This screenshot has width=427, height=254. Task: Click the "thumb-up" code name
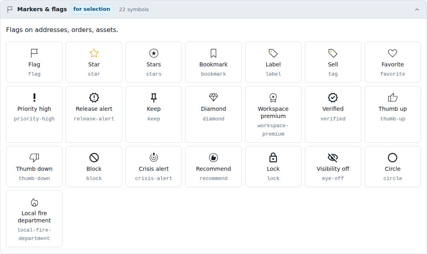point(393,119)
